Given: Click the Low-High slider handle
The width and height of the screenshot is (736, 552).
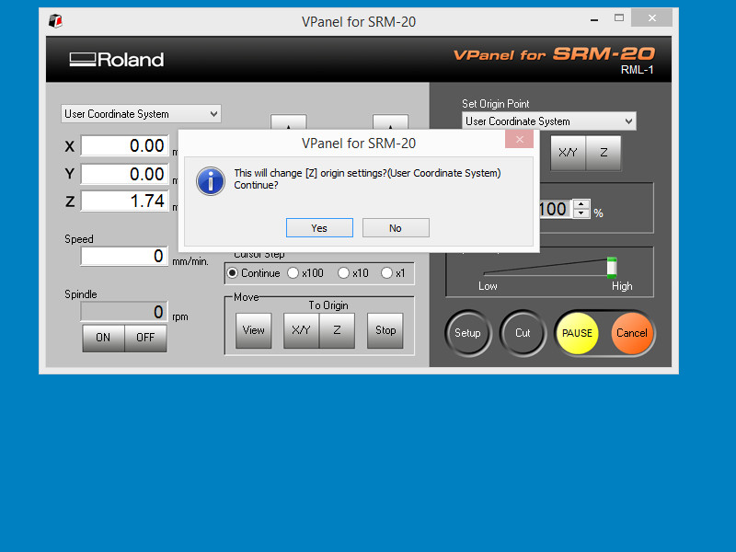Looking at the screenshot, I should [612, 267].
